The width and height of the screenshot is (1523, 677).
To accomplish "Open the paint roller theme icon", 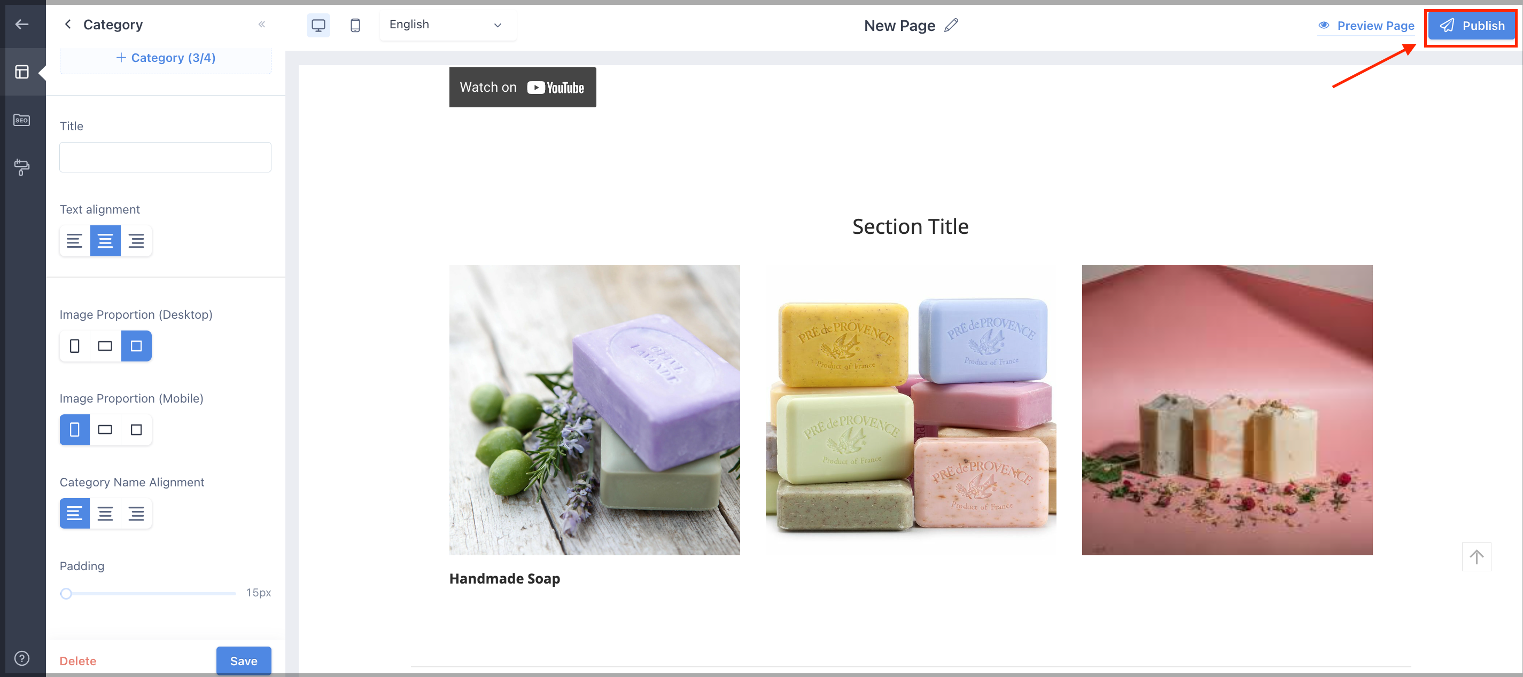I will [22, 167].
